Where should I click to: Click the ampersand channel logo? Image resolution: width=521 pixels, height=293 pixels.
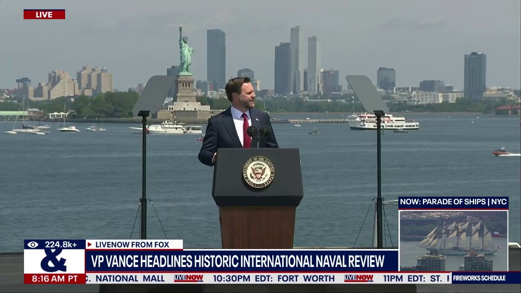point(54,261)
